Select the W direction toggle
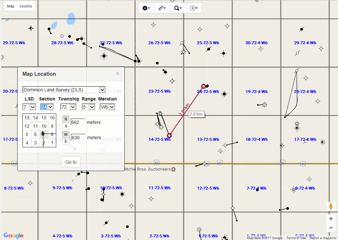Screen dimensions: 338x240 point(66,134)
